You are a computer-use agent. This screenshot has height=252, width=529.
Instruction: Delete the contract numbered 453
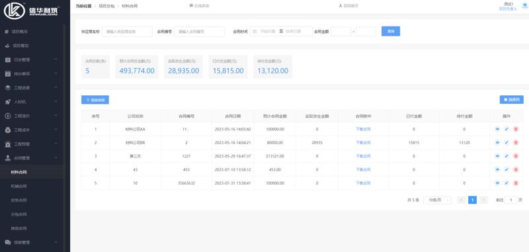(516, 169)
